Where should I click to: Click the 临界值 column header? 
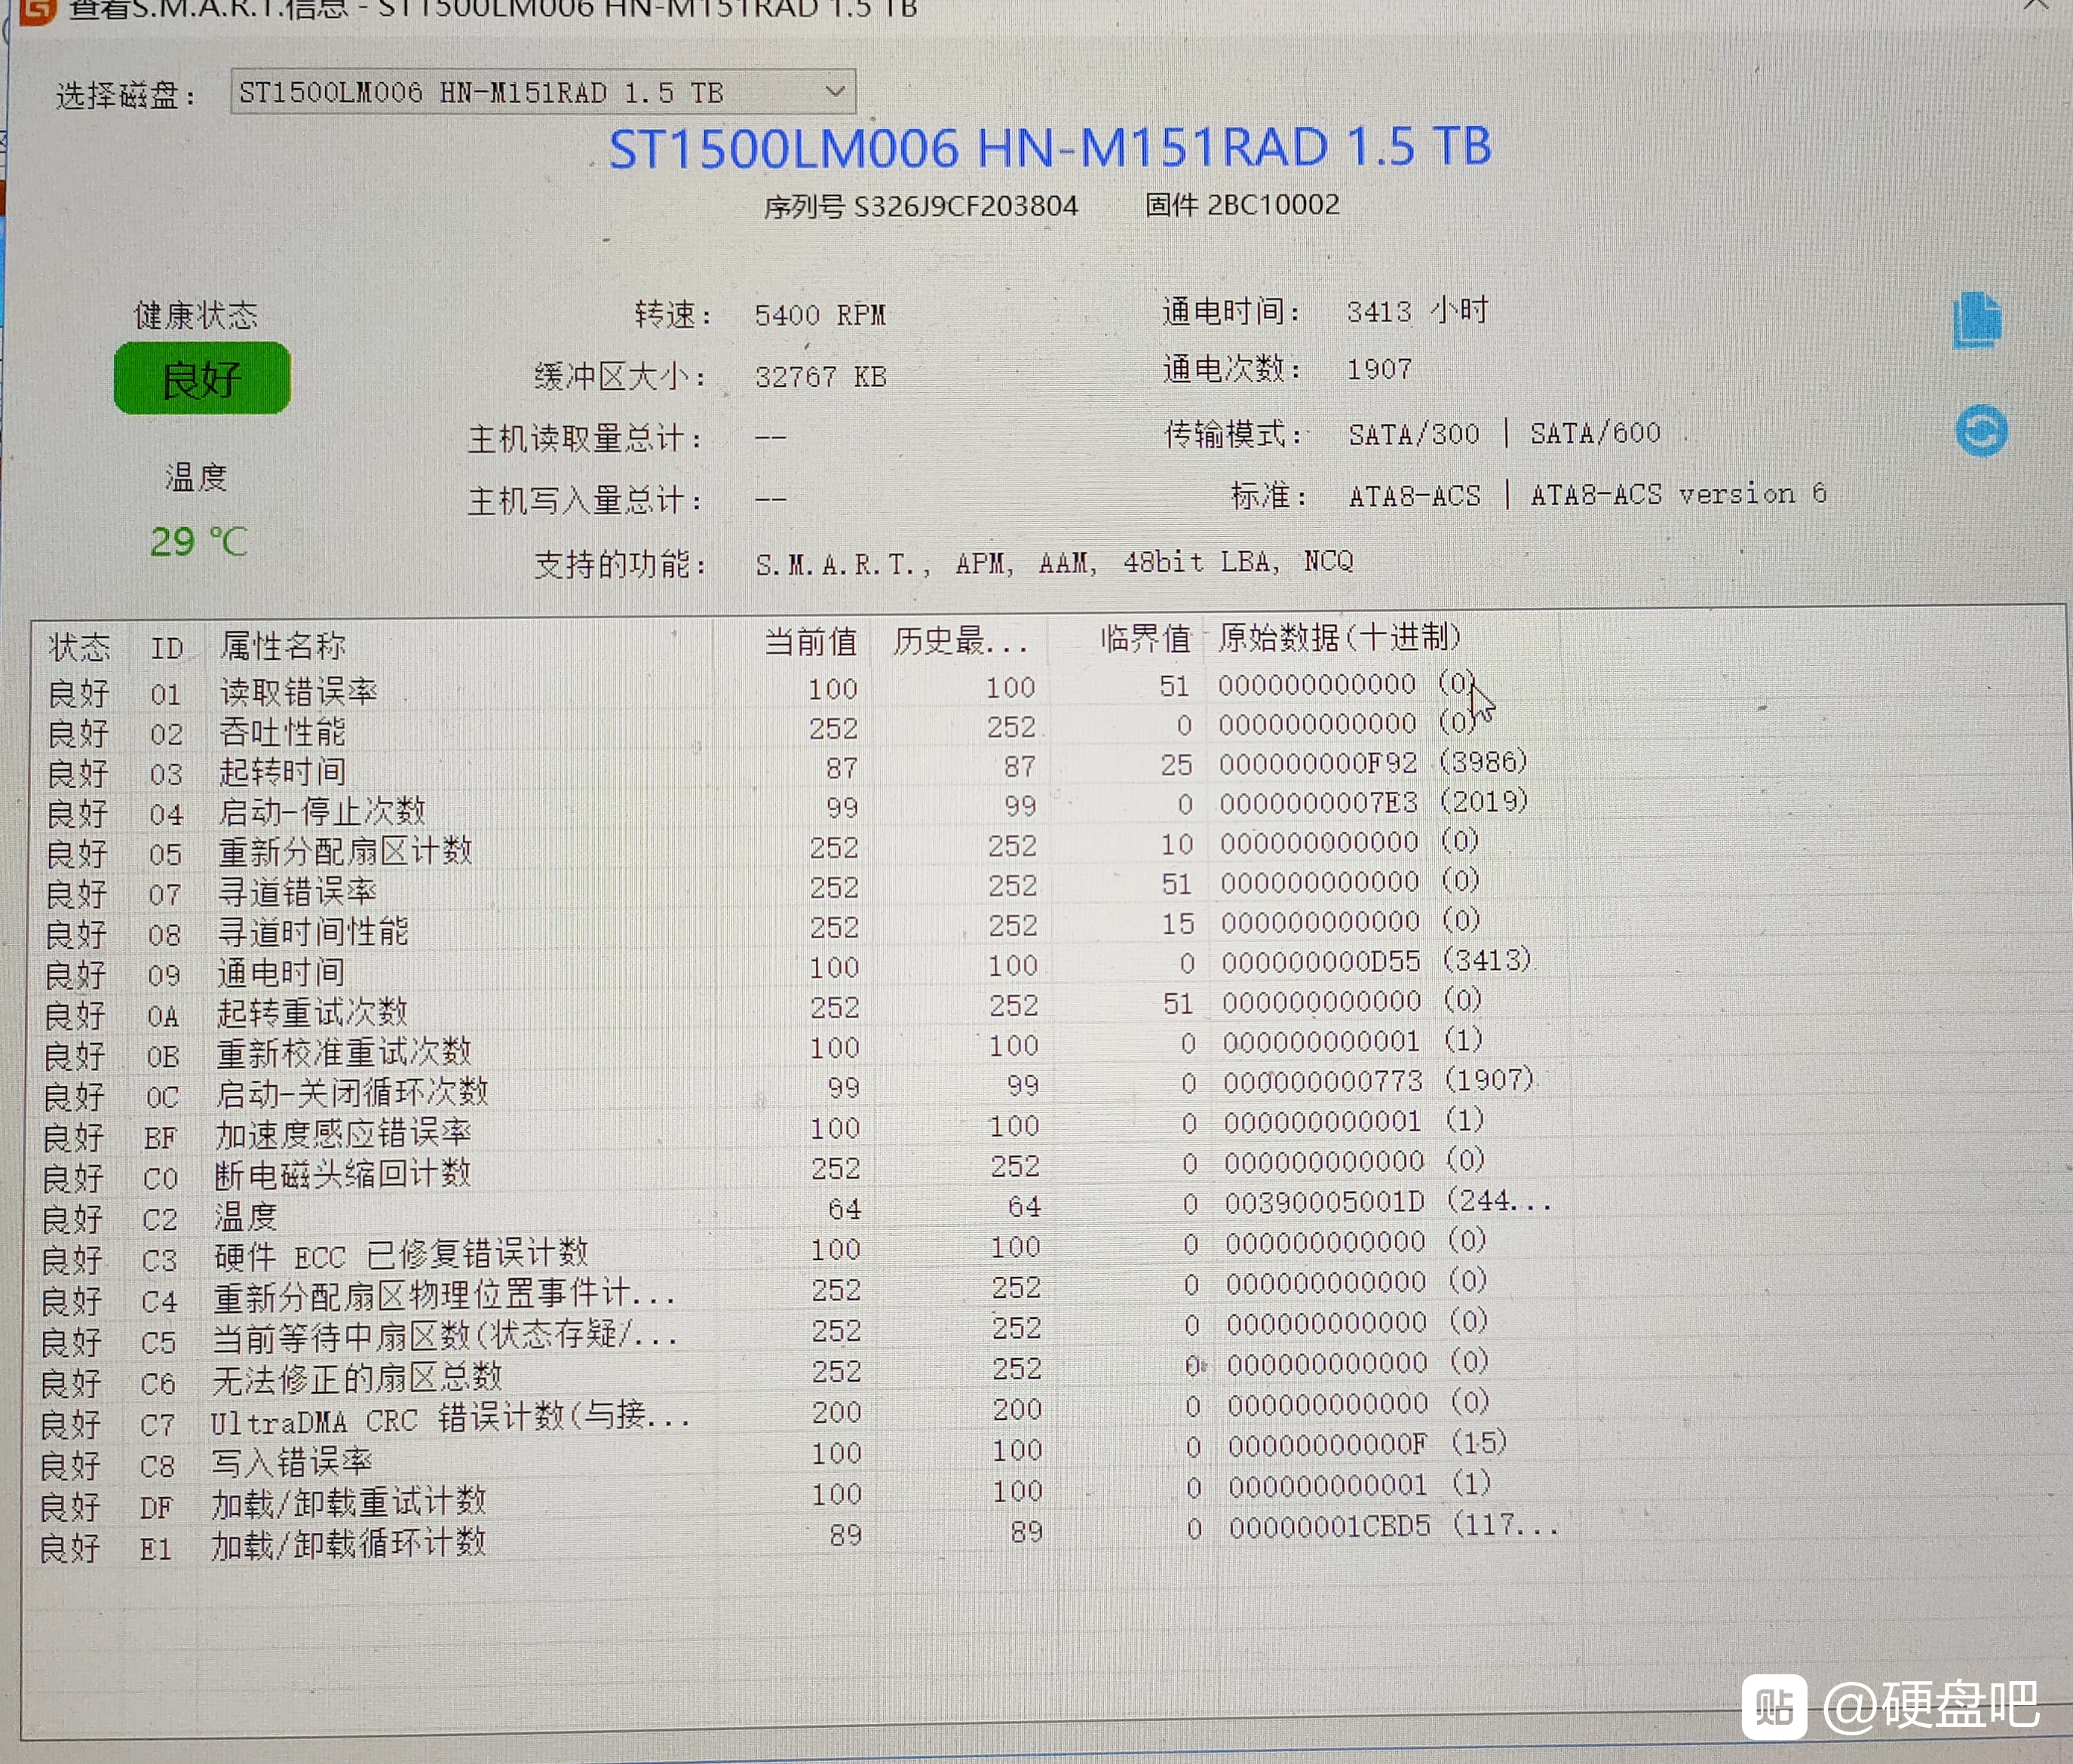(x=1145, y=638)
